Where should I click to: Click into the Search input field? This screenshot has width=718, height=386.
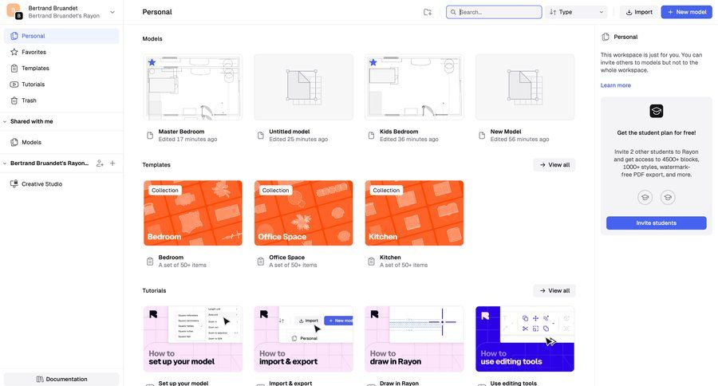click(494, 13)
